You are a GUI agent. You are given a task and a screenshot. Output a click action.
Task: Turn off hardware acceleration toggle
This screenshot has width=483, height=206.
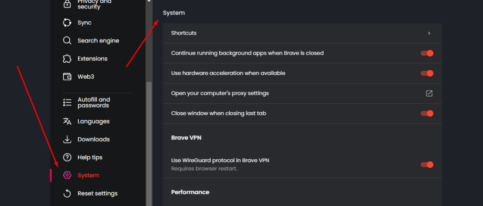coord(427,73)
